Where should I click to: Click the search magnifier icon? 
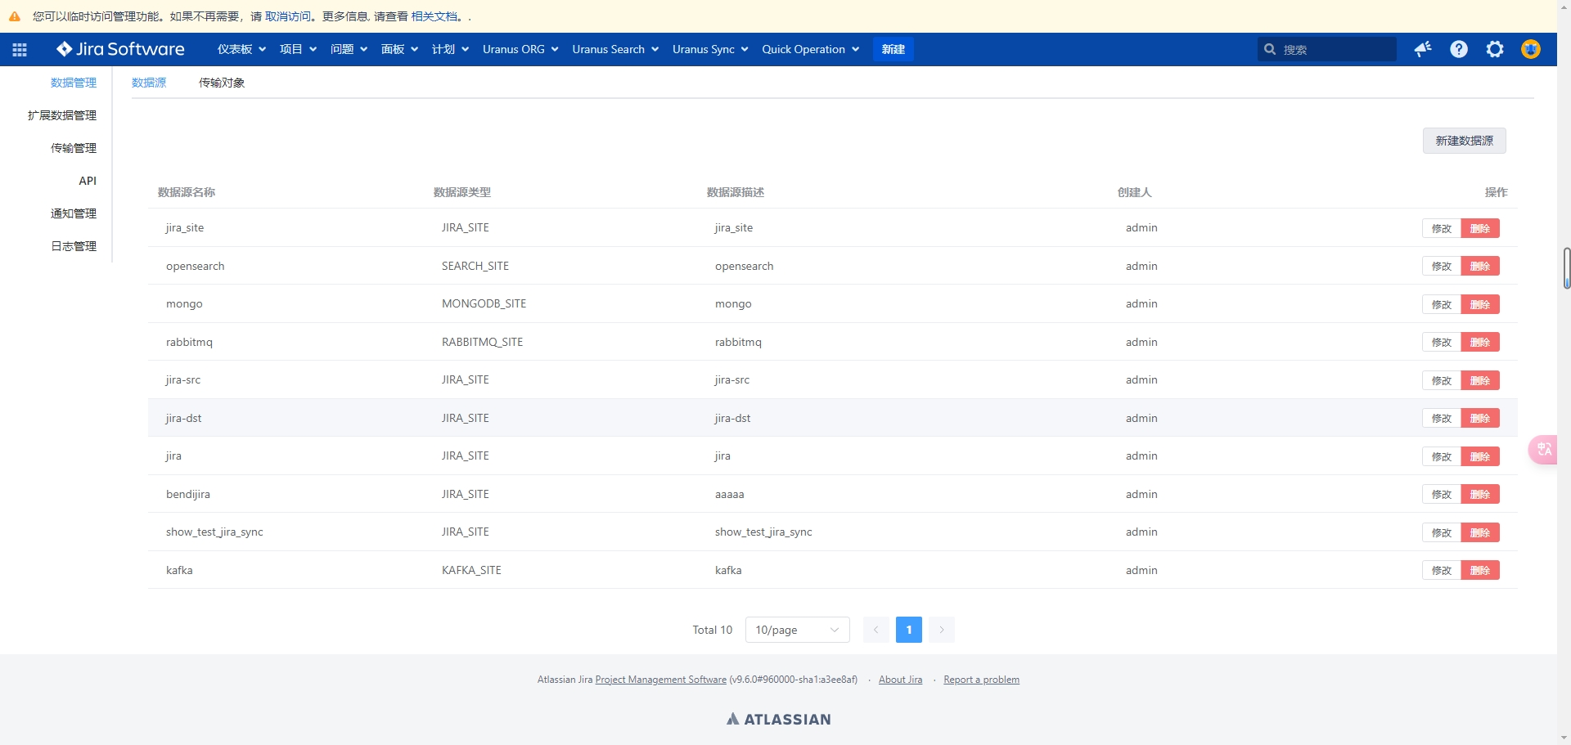click(x=1270, y=49)
